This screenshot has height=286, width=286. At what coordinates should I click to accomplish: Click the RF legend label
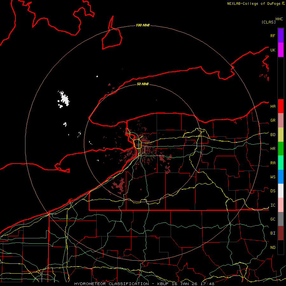pyautogui.click(x=273, y=36)
